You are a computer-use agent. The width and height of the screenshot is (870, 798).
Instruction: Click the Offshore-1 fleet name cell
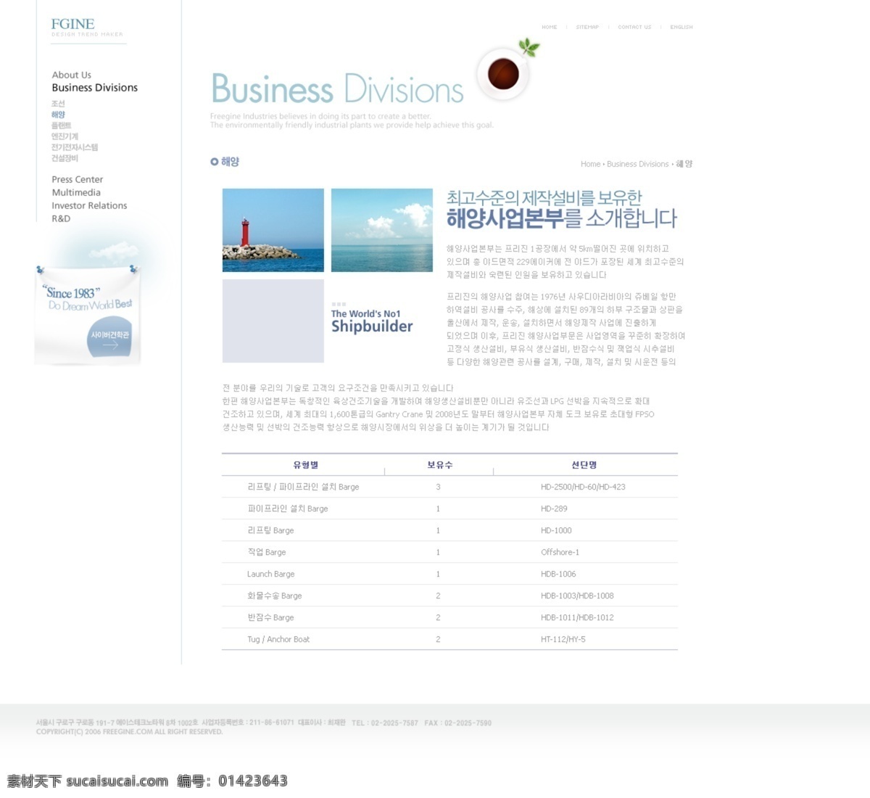560,552
